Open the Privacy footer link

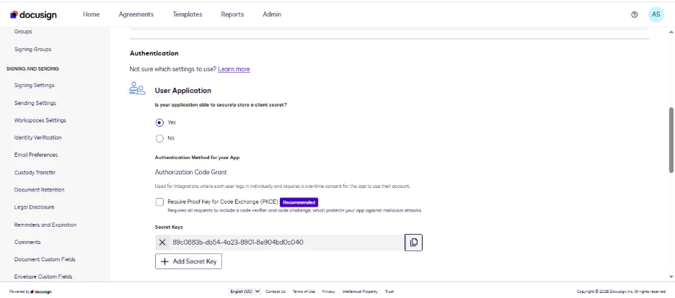click(328, 292)
